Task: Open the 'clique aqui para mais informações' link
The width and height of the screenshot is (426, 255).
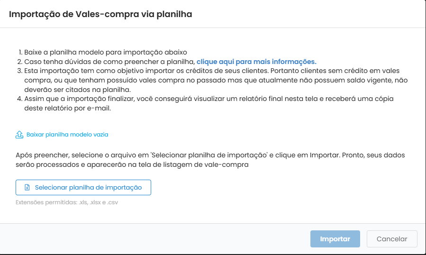Action: pos(256,62)
